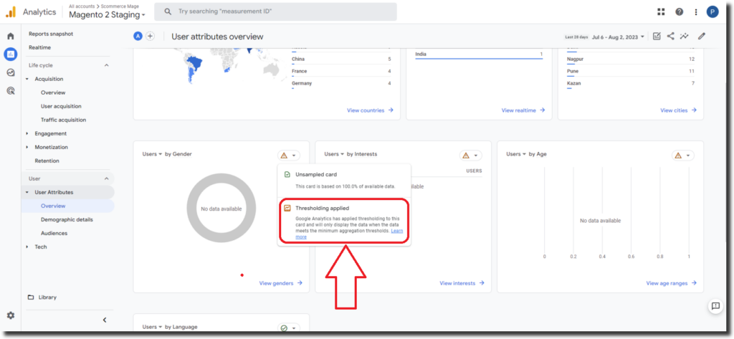Expand the Engagement section
Screen dimensions: 734x339
(50, 133)
